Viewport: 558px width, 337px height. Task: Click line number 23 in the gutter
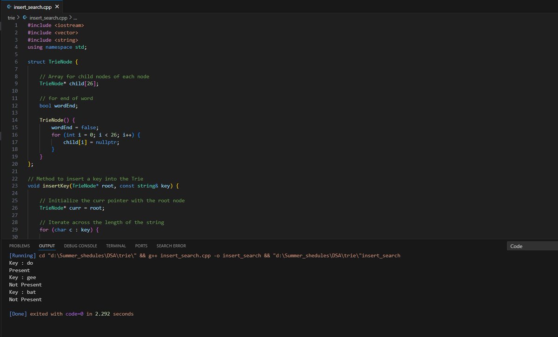pyautogui.click(x=15, y=186)
